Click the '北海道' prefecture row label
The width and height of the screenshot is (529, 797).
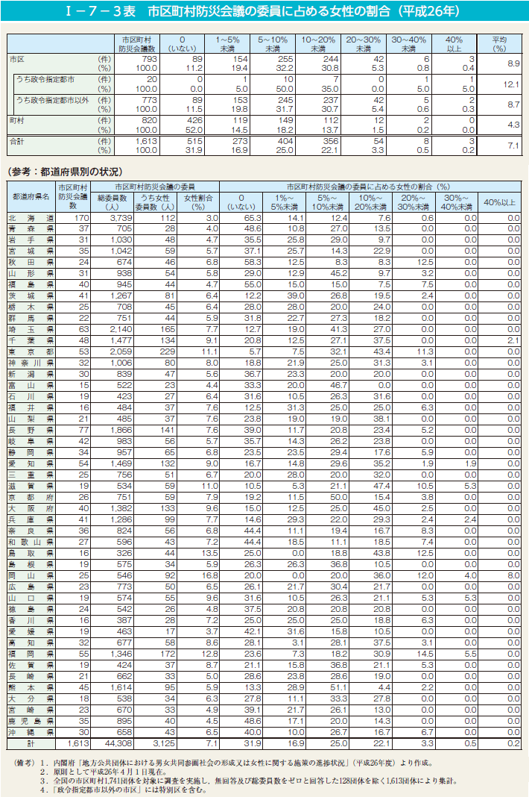coord(31,218)
